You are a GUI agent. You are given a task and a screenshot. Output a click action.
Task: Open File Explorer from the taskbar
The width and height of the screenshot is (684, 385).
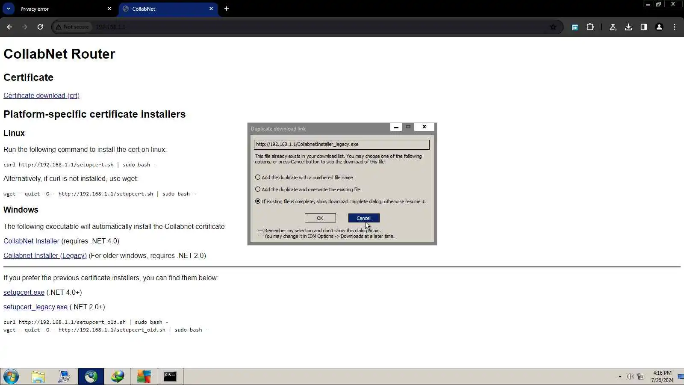point(38,377)
